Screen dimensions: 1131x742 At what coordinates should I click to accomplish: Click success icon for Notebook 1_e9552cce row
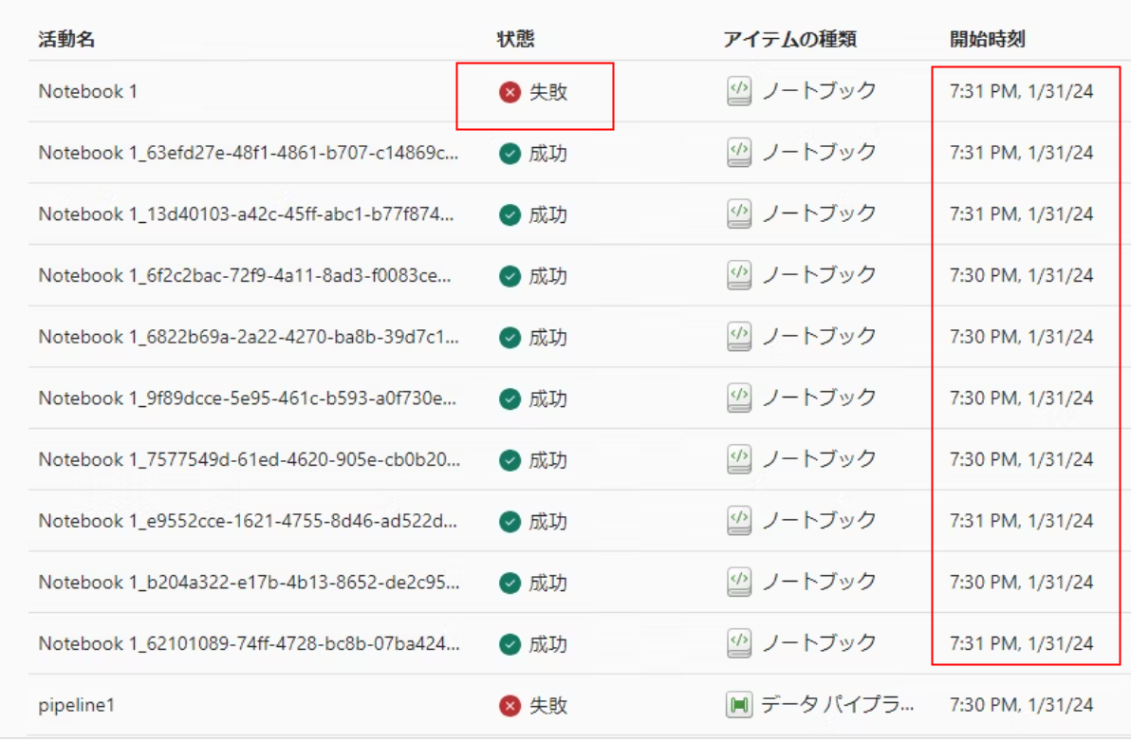510,521
